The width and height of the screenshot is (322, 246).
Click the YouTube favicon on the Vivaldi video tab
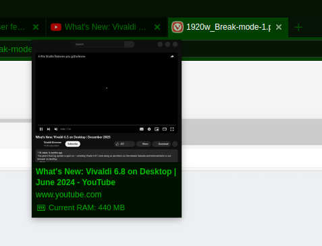coord(56,27)
